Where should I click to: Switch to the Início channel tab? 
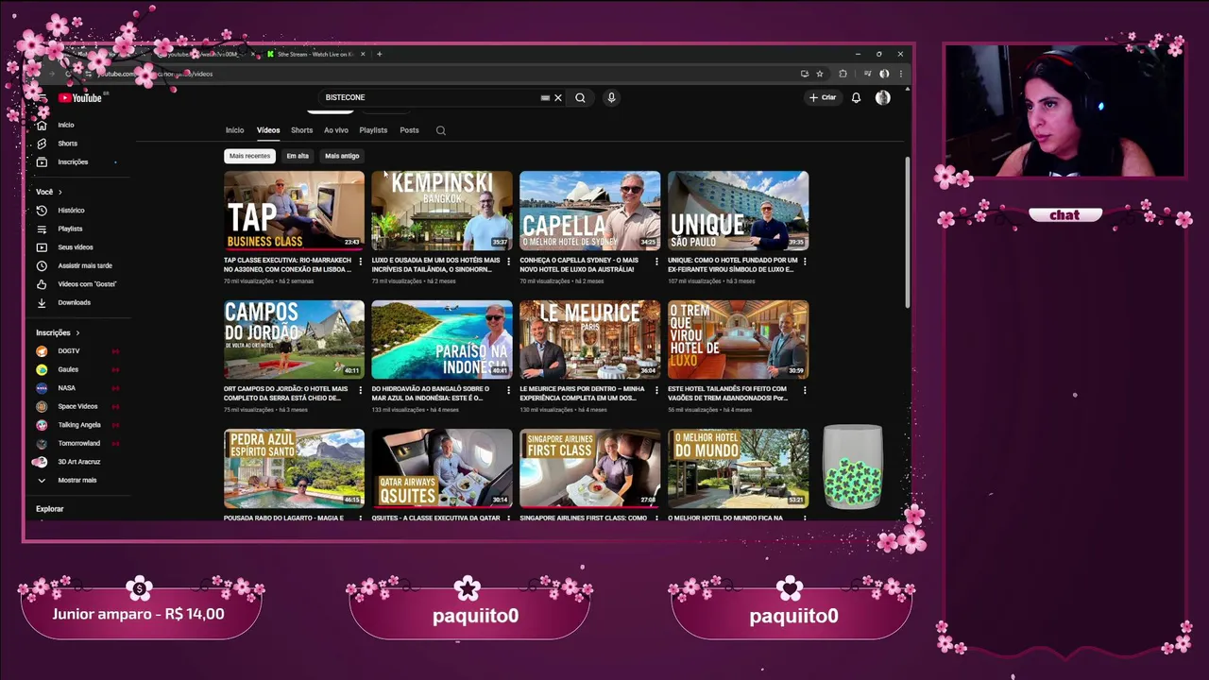pyautogui.click(x=234, y=130)
